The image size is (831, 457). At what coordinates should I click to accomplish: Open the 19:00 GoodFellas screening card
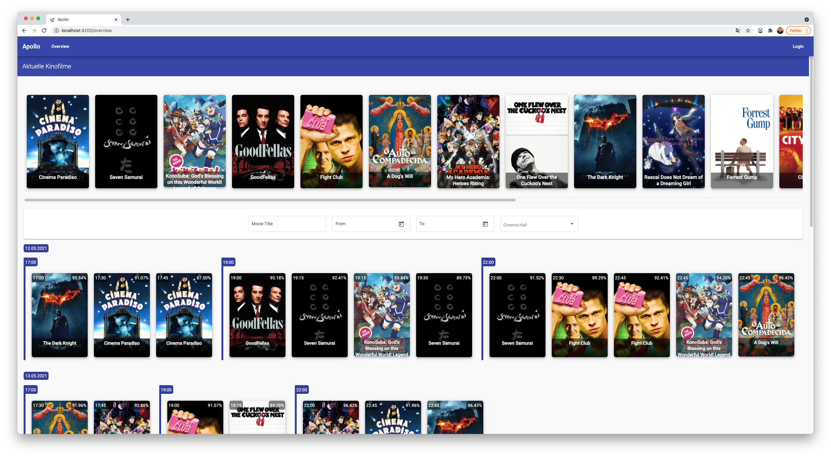click(x=257, y=315)
